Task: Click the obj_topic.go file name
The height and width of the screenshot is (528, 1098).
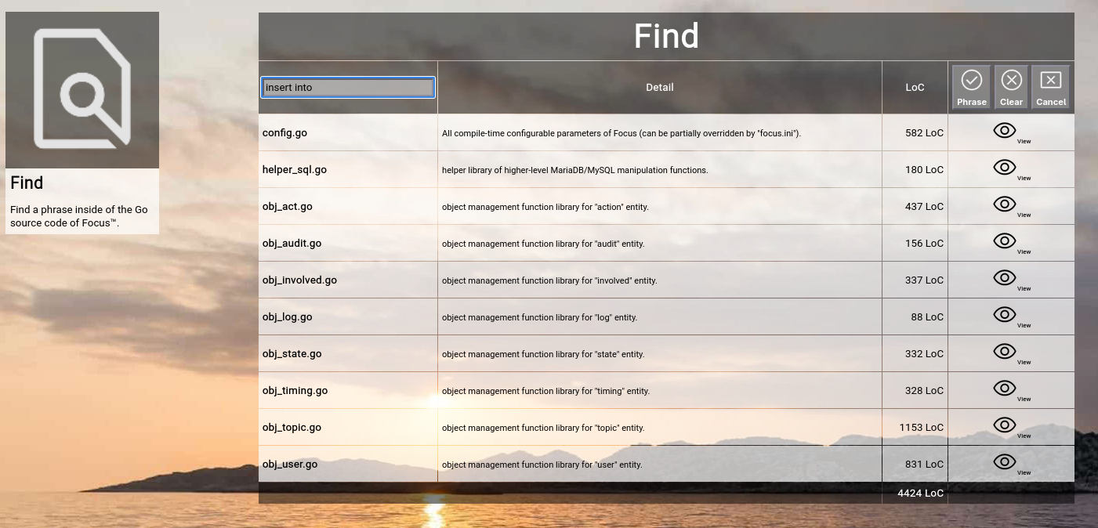Action: [x=292, y=428]
